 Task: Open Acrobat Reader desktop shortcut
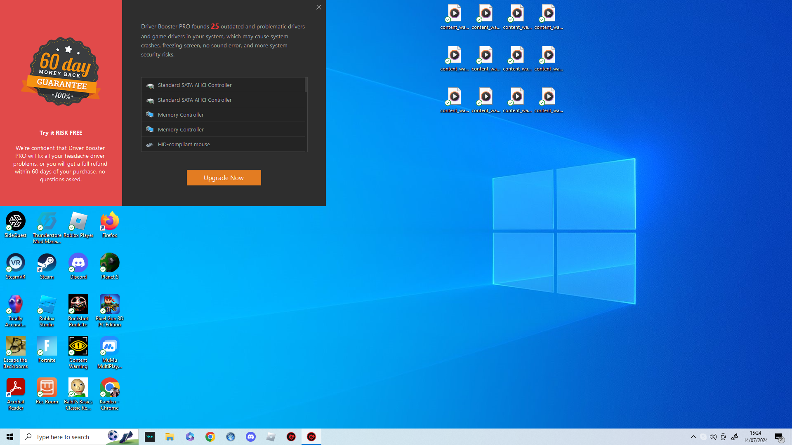16,388
